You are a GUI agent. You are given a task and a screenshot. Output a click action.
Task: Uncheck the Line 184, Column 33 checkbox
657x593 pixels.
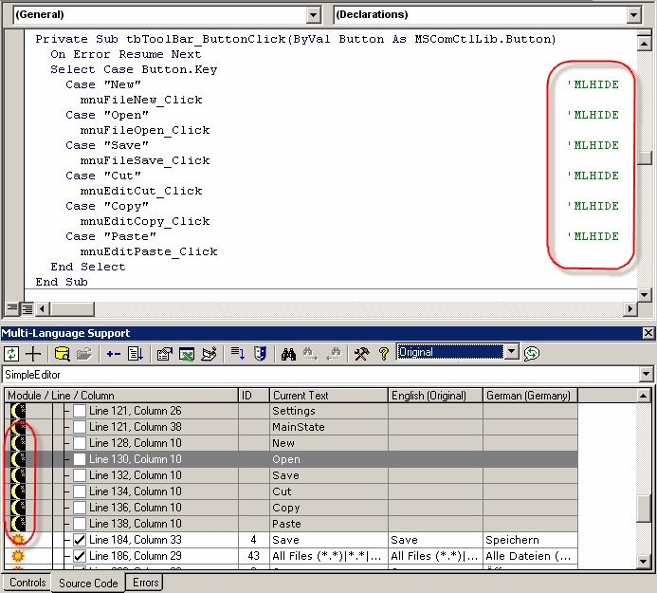pyautogui.click(x=80, y=539)
